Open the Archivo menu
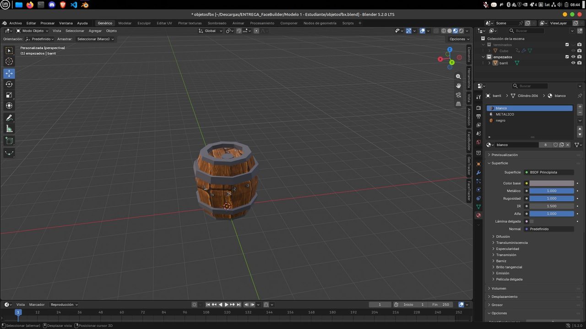 pos(16,23)
